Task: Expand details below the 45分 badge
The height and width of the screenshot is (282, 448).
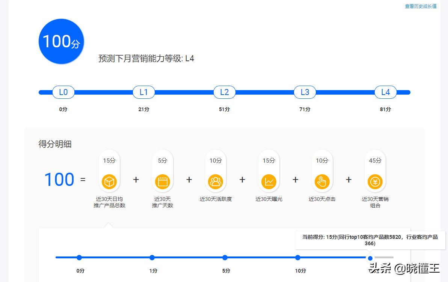Action: (x=375, y=160)
